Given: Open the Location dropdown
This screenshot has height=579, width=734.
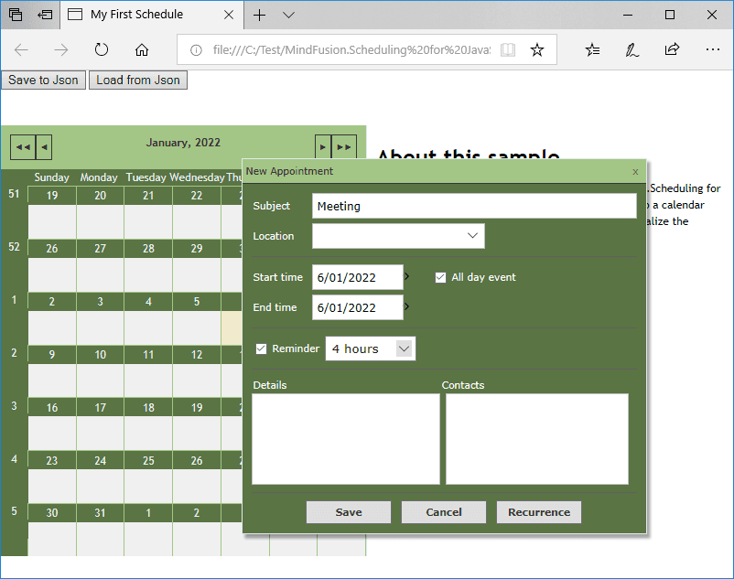Looking at the screenshot, I should coord(472,236).
